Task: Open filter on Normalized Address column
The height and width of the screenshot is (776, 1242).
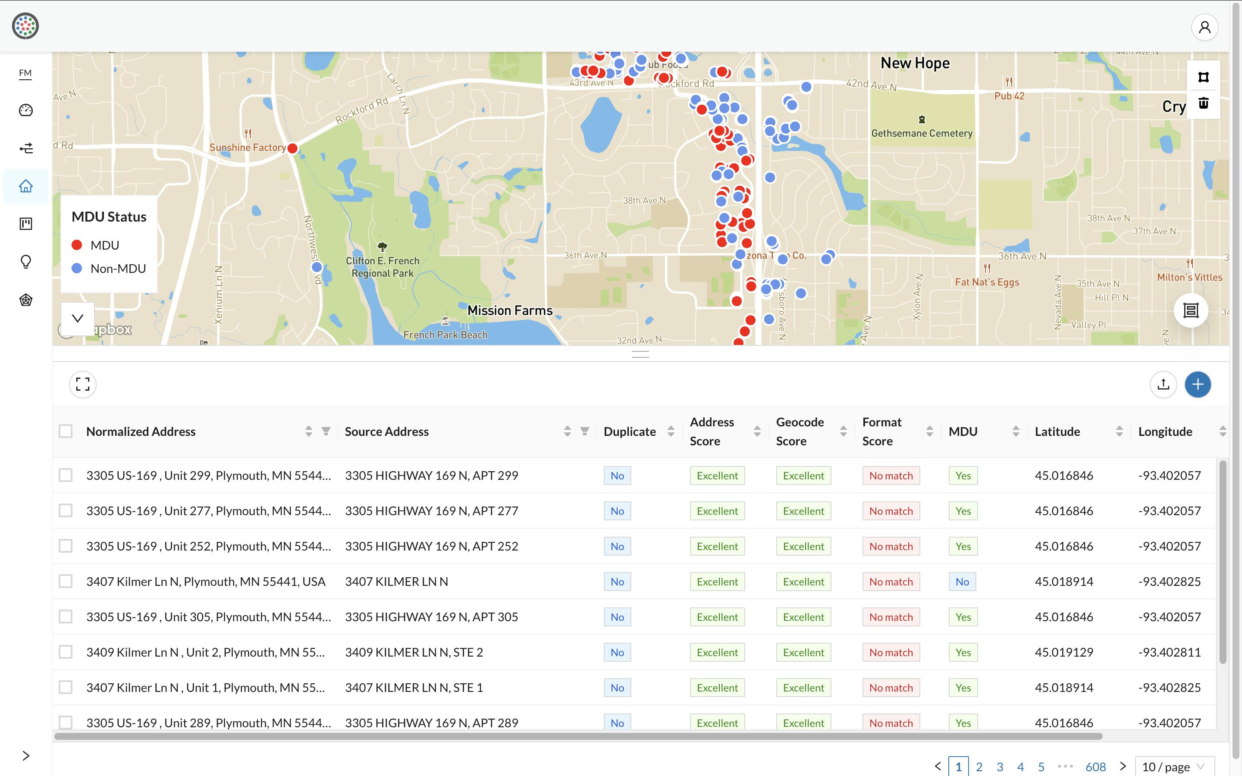Action: [x=326, y=431]
